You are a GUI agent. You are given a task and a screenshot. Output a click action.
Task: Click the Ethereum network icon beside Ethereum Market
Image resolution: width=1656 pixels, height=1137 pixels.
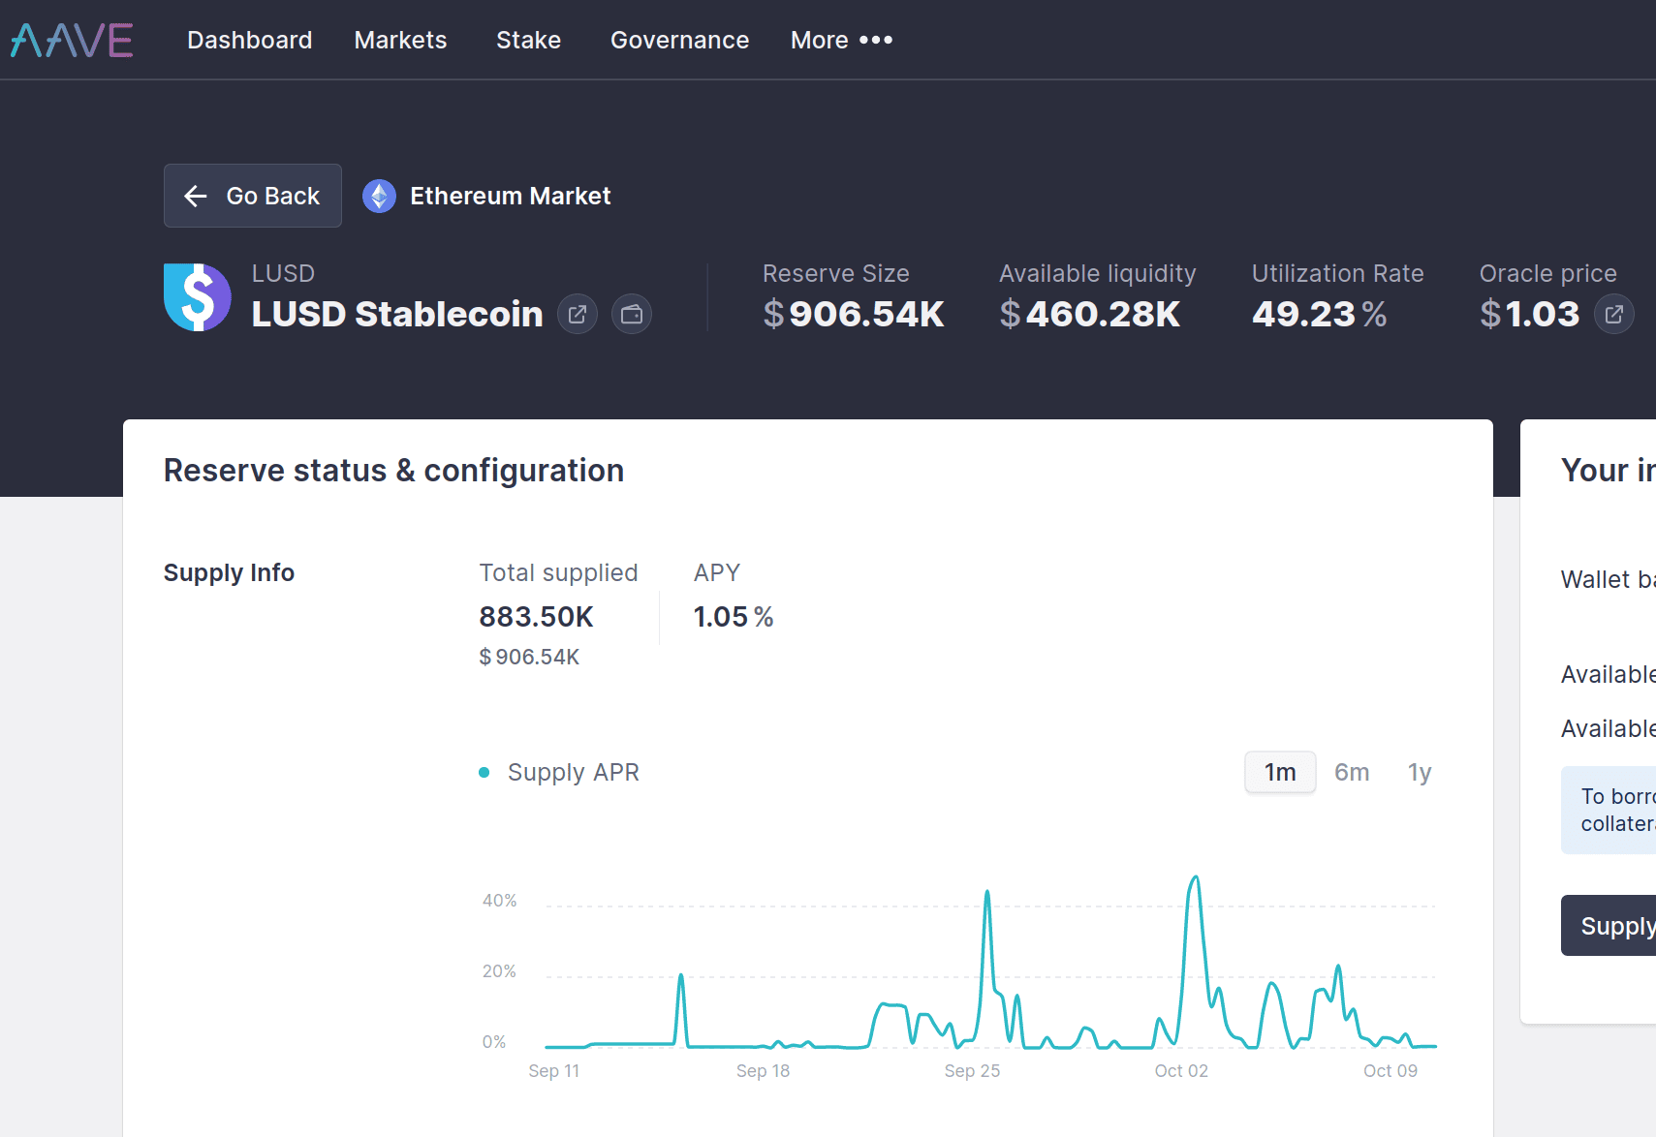pos(379,195)
